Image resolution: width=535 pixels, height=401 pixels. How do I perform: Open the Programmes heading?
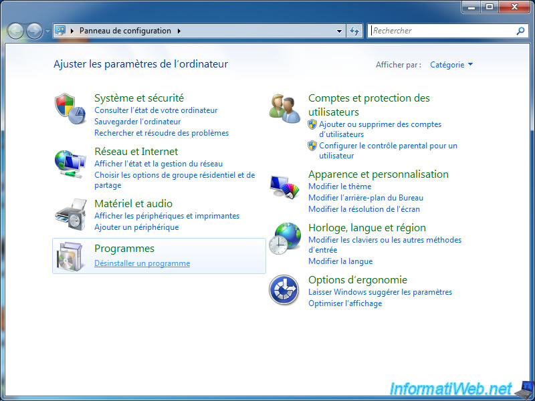[124, 248]
